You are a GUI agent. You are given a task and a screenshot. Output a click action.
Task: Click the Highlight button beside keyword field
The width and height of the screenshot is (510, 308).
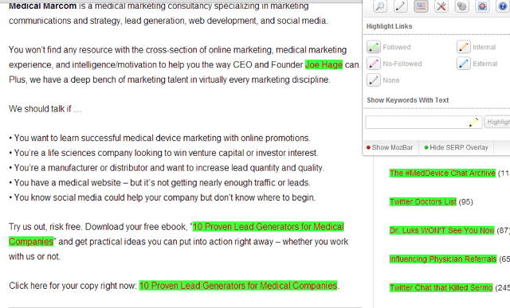[x=497, y=122]
